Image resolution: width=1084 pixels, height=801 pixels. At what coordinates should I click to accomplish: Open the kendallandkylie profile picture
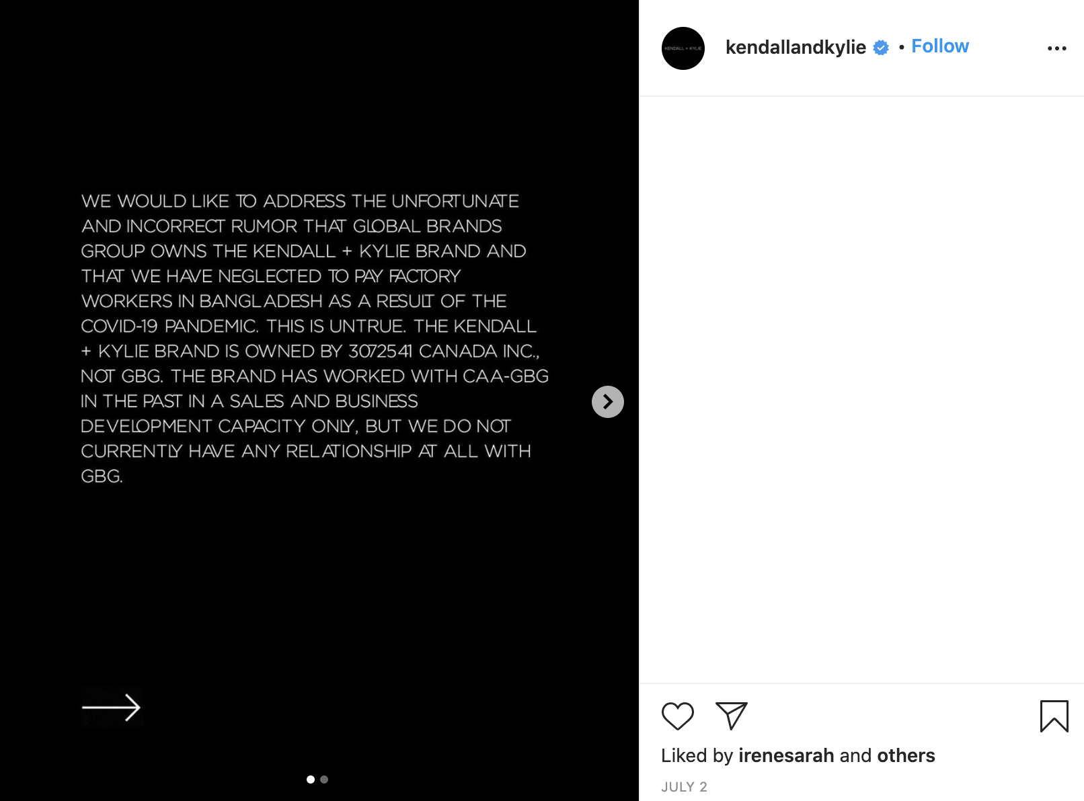(x=683, y=48)
